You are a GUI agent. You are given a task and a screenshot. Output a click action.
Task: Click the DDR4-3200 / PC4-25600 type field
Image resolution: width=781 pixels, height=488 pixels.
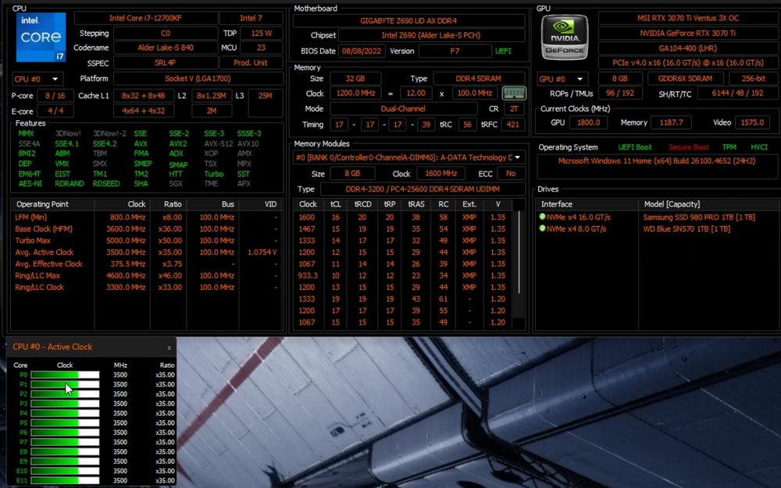(x=423, y=189)
